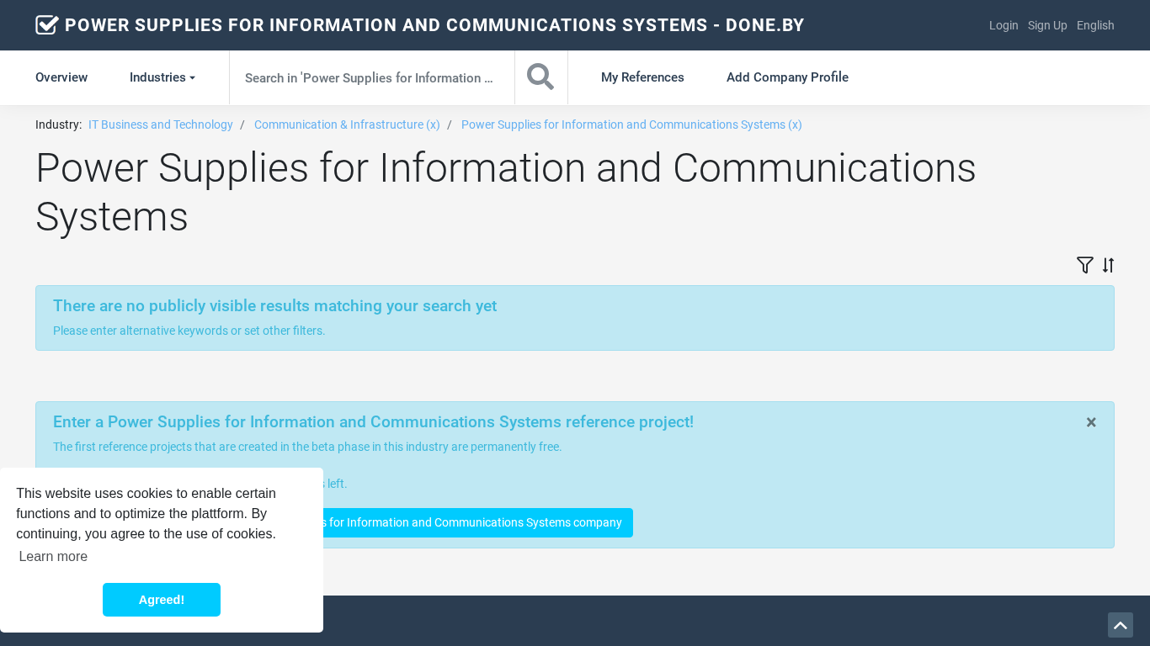Click the Sign Up link

(x=1047, y=25)
